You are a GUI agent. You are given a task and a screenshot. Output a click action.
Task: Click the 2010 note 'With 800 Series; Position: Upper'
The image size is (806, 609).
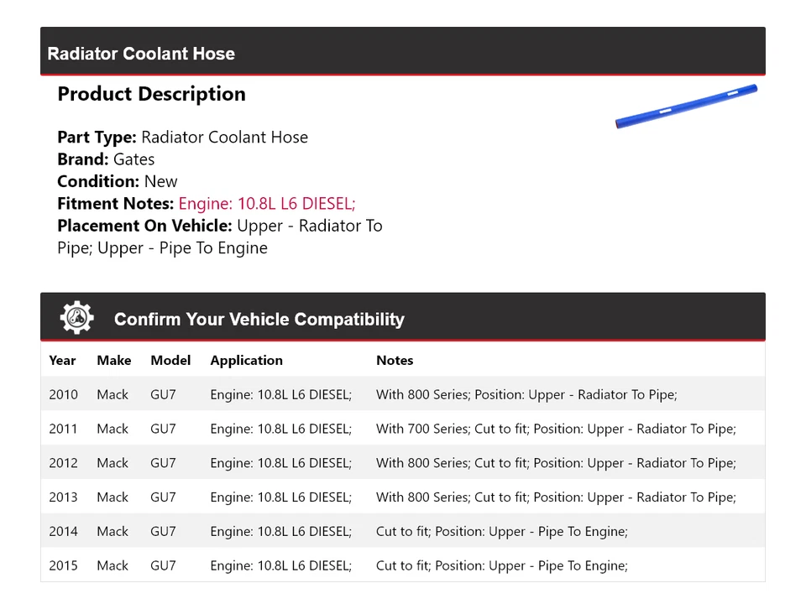pyautogui.click(x=526, y=394)
